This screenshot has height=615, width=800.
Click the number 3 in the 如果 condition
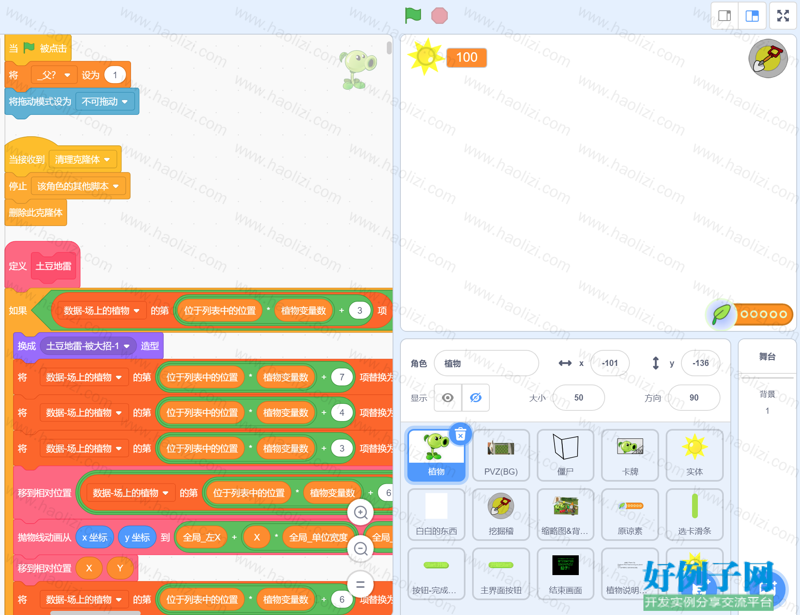point(360,310)
